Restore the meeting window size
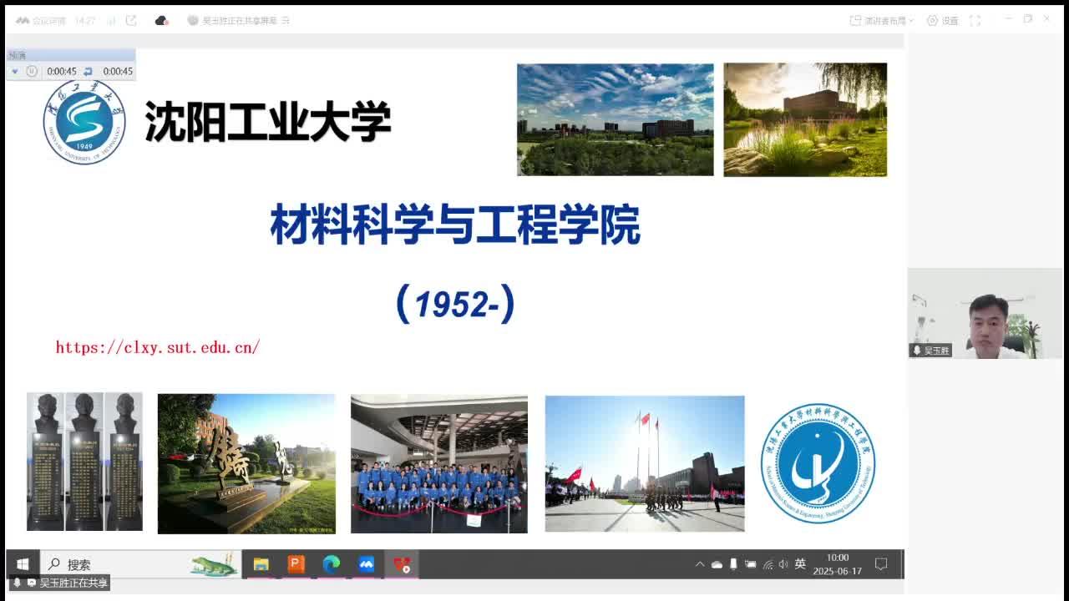Viewport: 1069px width, 601px height. coord(1028,18)
